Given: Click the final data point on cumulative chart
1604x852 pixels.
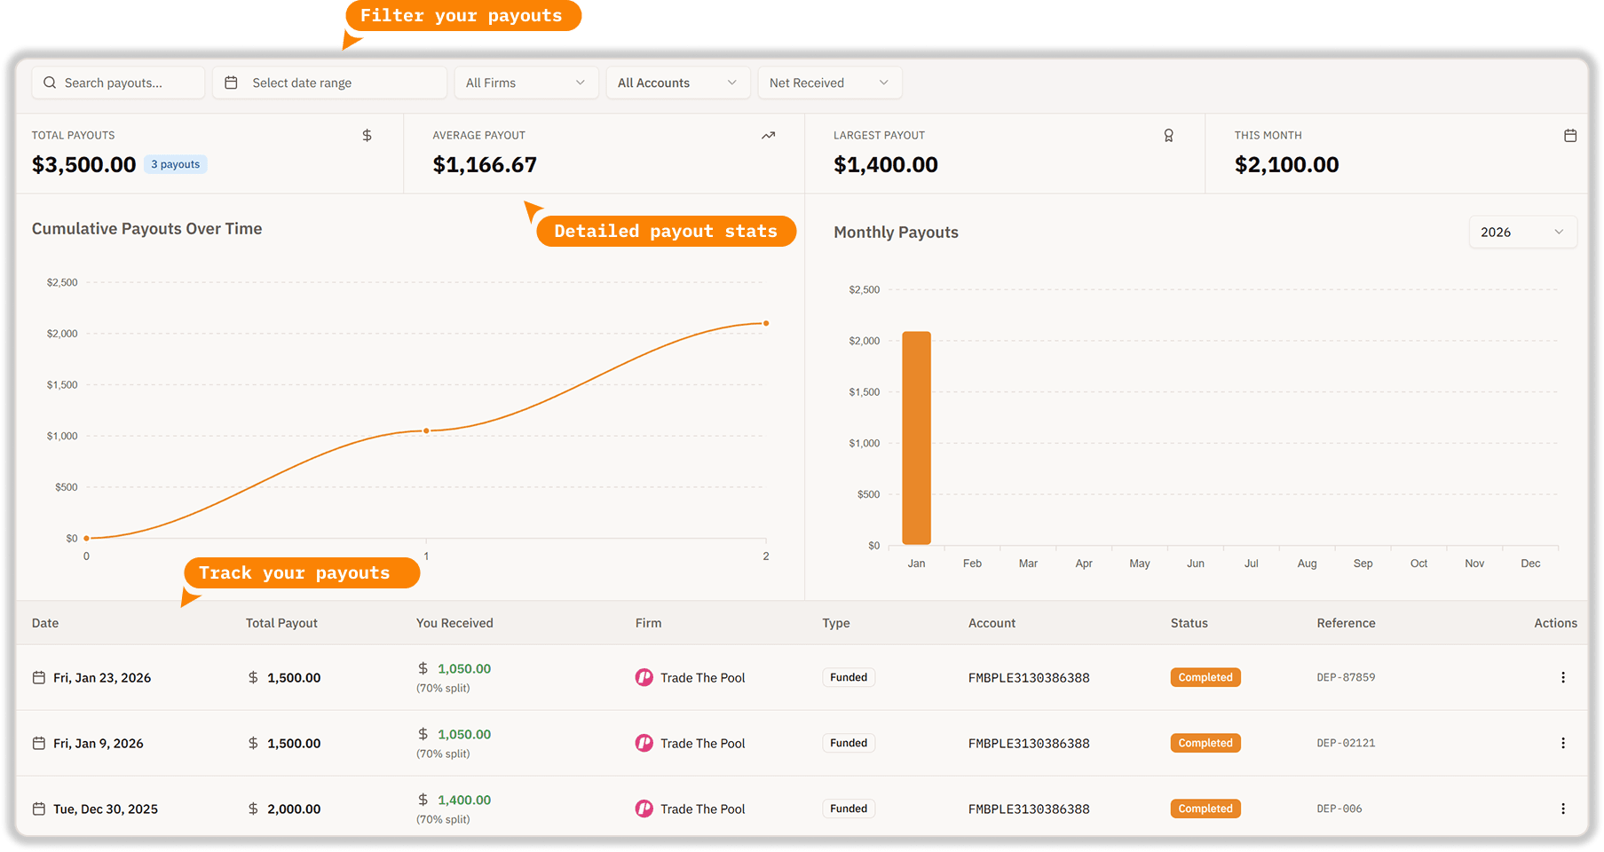Looking at the screenshot, I should click(766, 323).
